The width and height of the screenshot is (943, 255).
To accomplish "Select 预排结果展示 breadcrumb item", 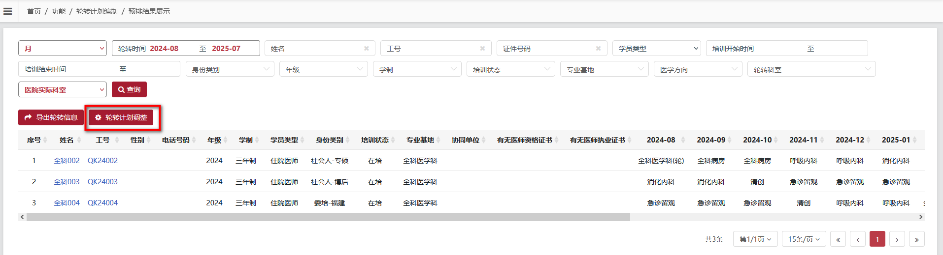I will (x=149, y=11).
